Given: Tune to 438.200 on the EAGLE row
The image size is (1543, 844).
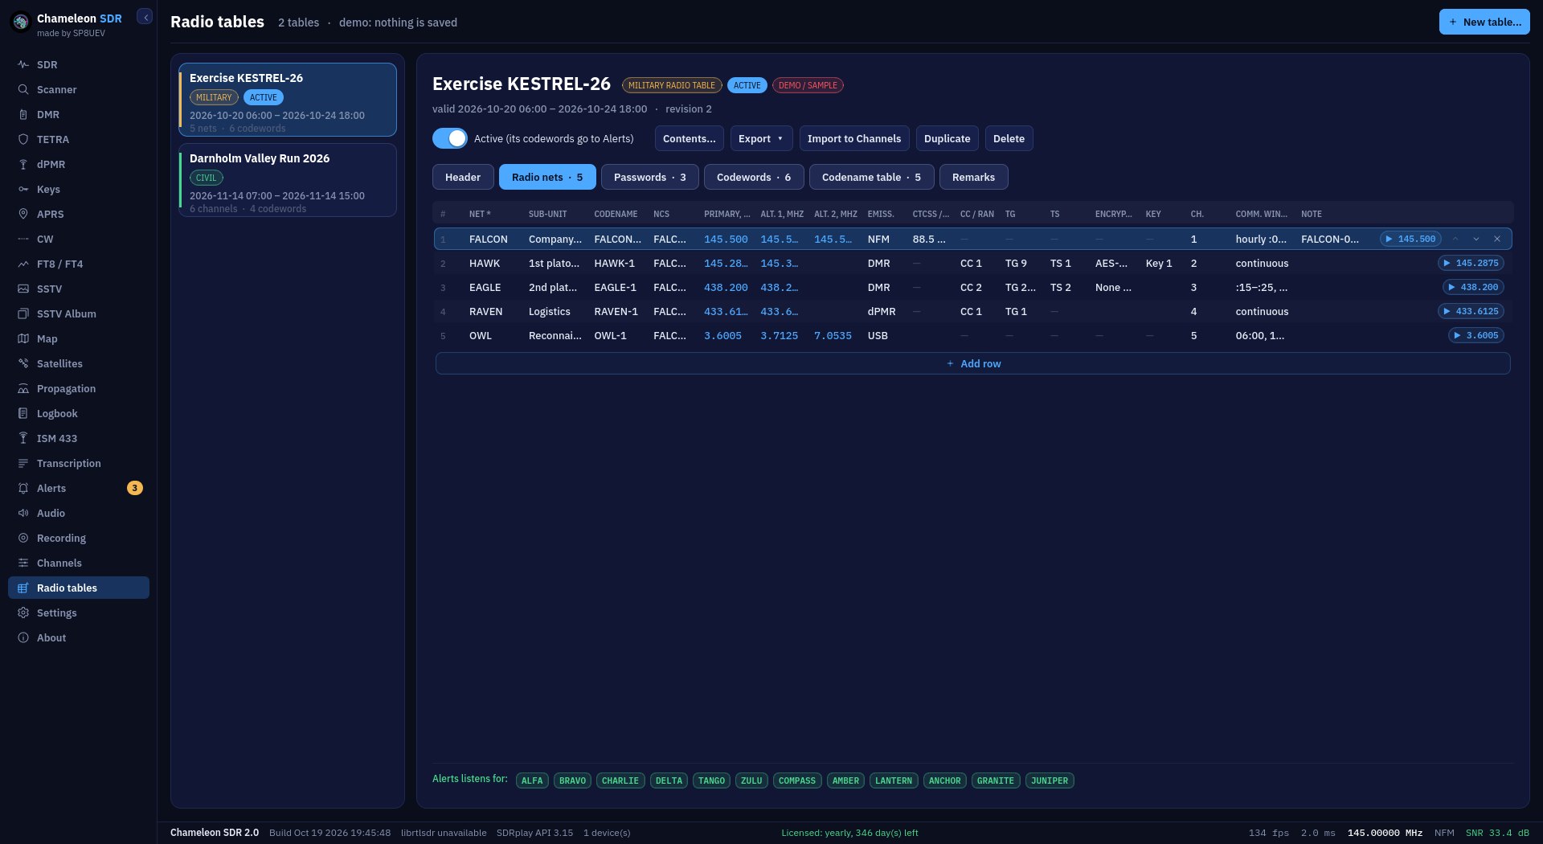Looking at the screenshot, I should 1473,287.
